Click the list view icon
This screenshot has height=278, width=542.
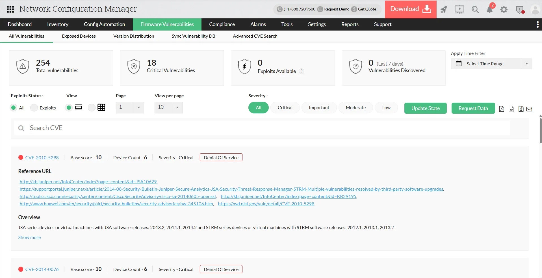tap(79, 107)
